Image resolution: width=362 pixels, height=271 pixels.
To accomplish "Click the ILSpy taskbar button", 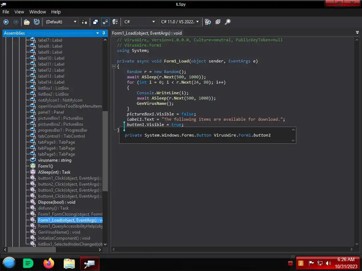I will coord(89,263).
